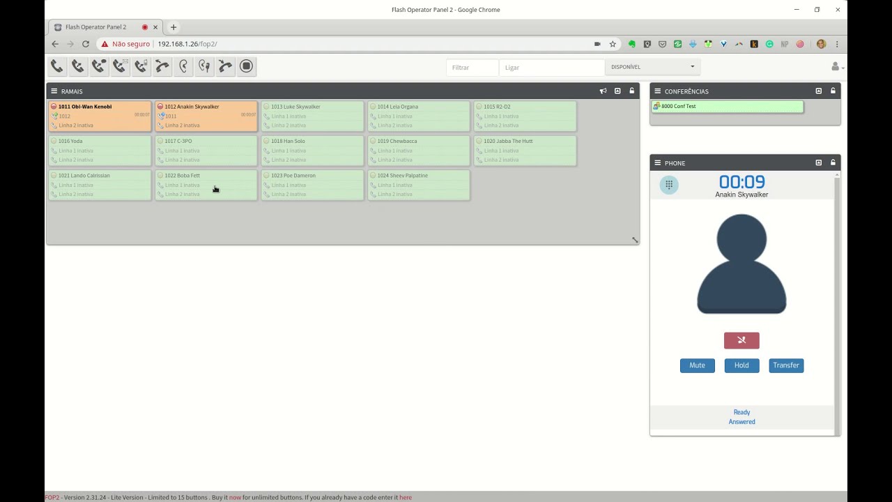Select extension 1013 Luke Skywalker
This screenshot has height=502, width=892.
(x=312, y=116)
